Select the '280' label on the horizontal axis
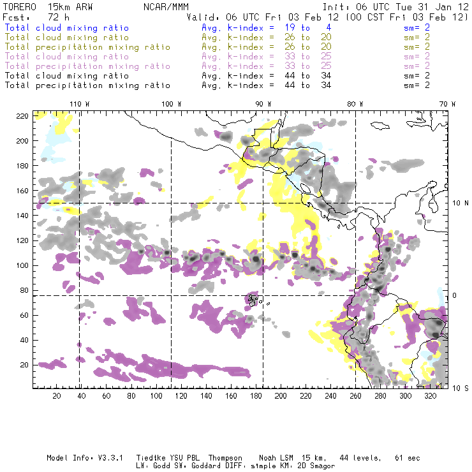Screen dimensions: 472x472 point(381,396)
